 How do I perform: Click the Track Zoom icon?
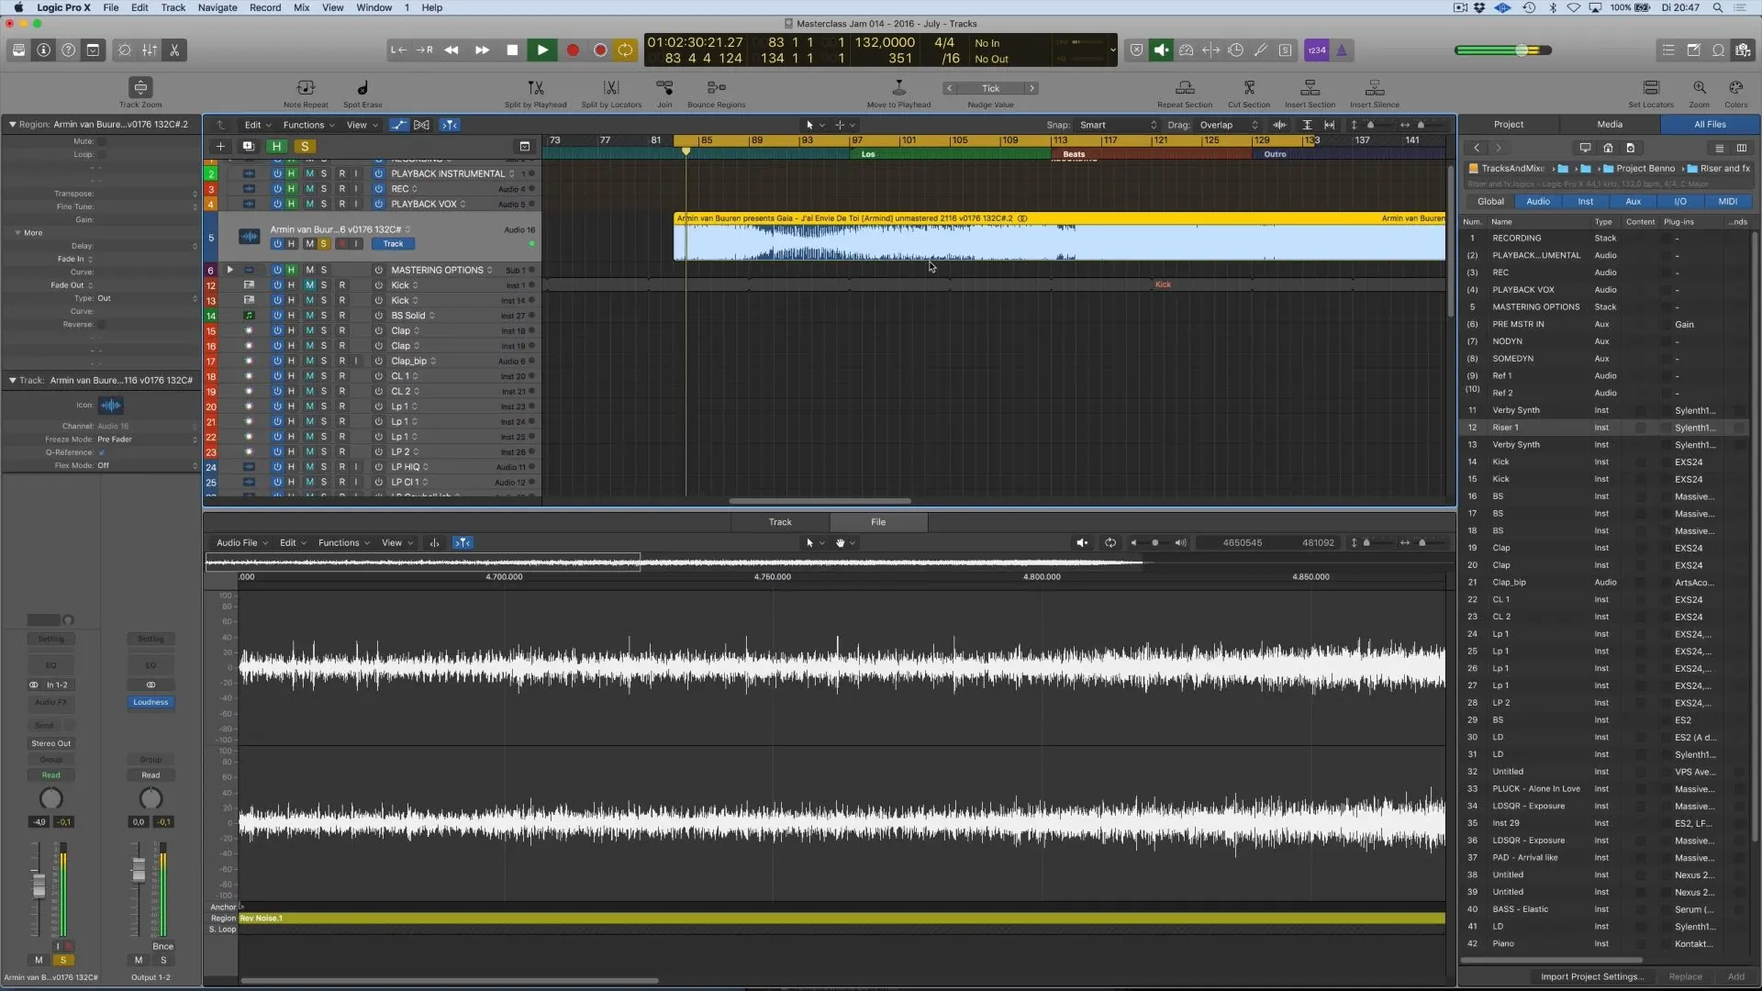coord(139,88)
